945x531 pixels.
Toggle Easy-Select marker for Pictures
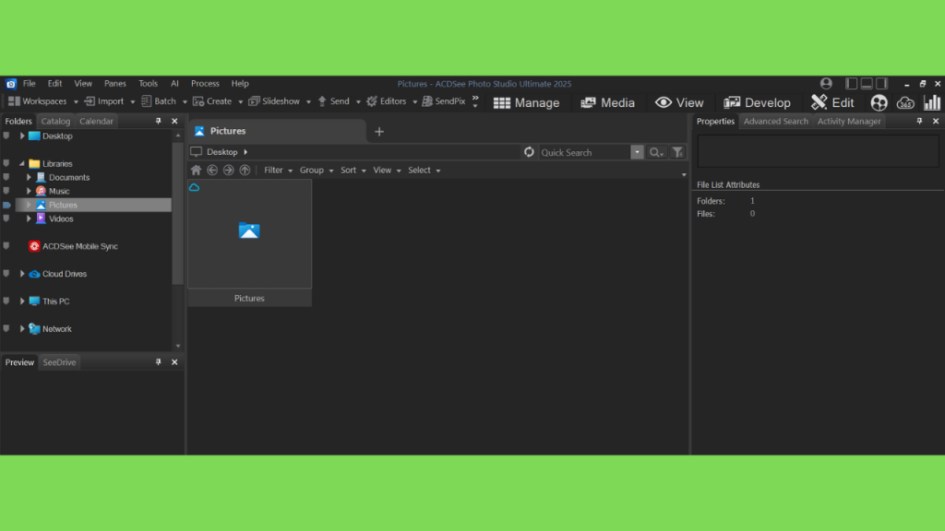(x=6, y=206)
